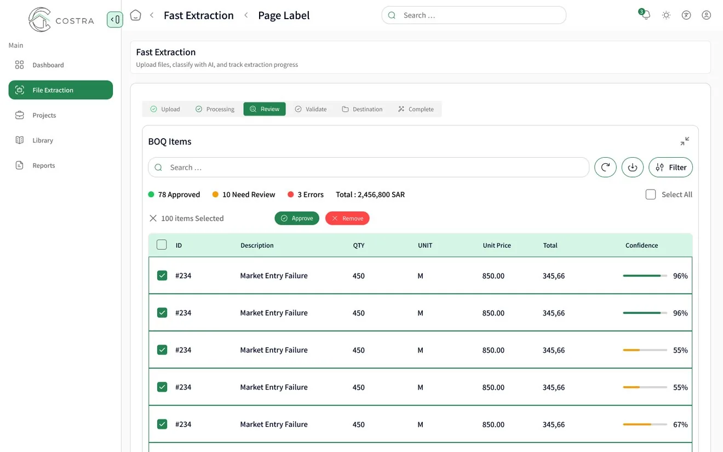The height and width of the screenshot is (452, 723).
Task: Switch to the Validate step tab
Action: 311,109
